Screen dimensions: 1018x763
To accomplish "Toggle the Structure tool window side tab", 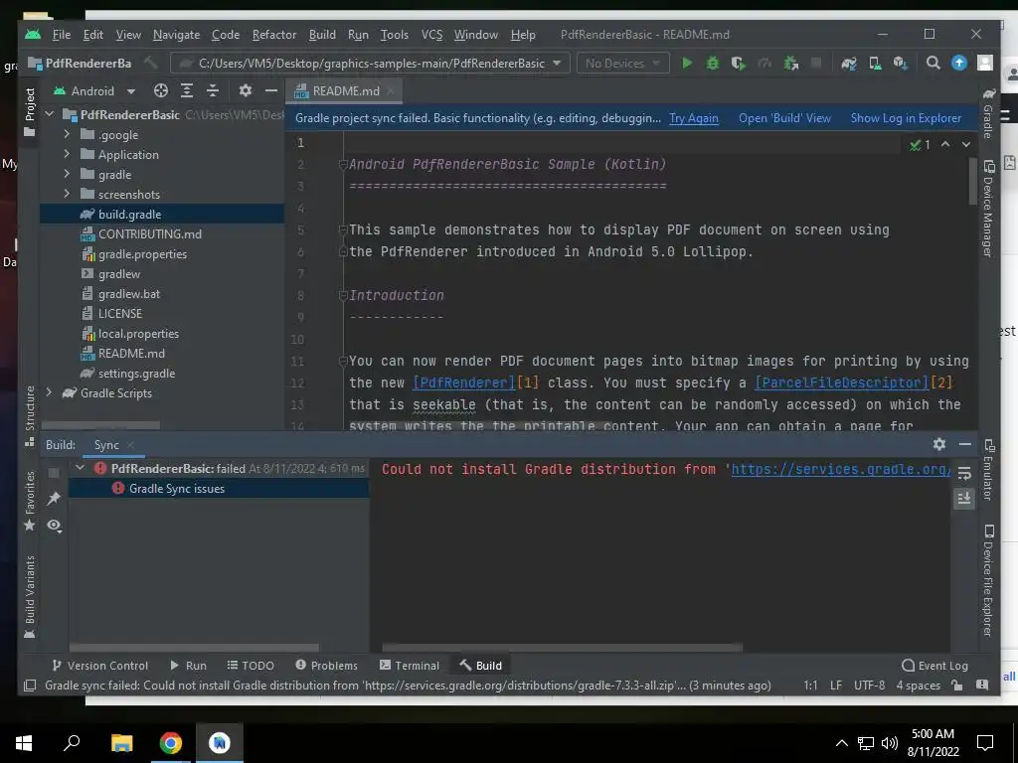I will (29, 416).
